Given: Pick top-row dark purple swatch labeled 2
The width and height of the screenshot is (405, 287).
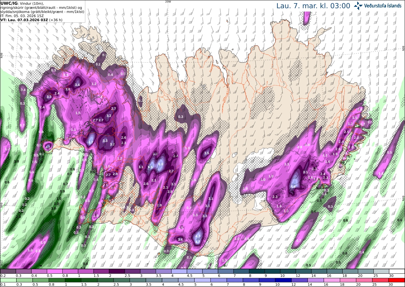Looking at the screenshot, I should pyautogui.click(x=117, y=271).
